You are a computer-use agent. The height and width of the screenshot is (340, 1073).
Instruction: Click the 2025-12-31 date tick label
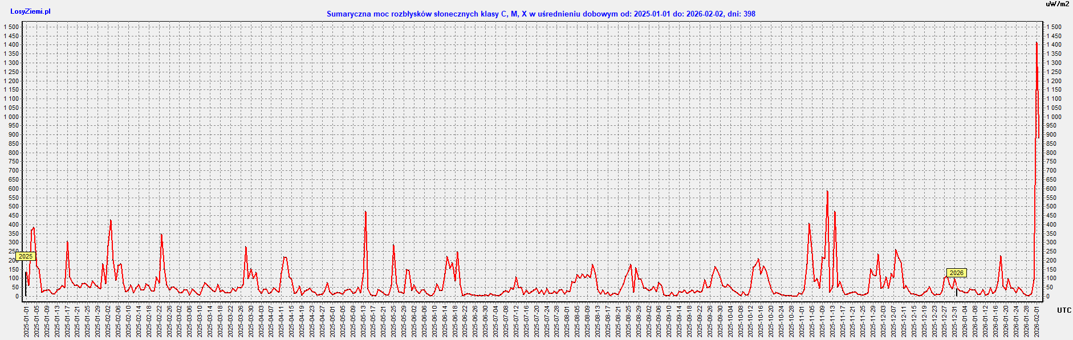point(956,321)
